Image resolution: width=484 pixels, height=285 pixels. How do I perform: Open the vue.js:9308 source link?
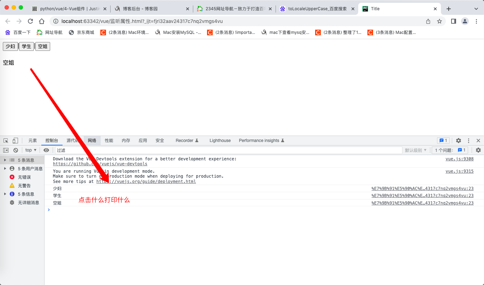pos(460,159)
